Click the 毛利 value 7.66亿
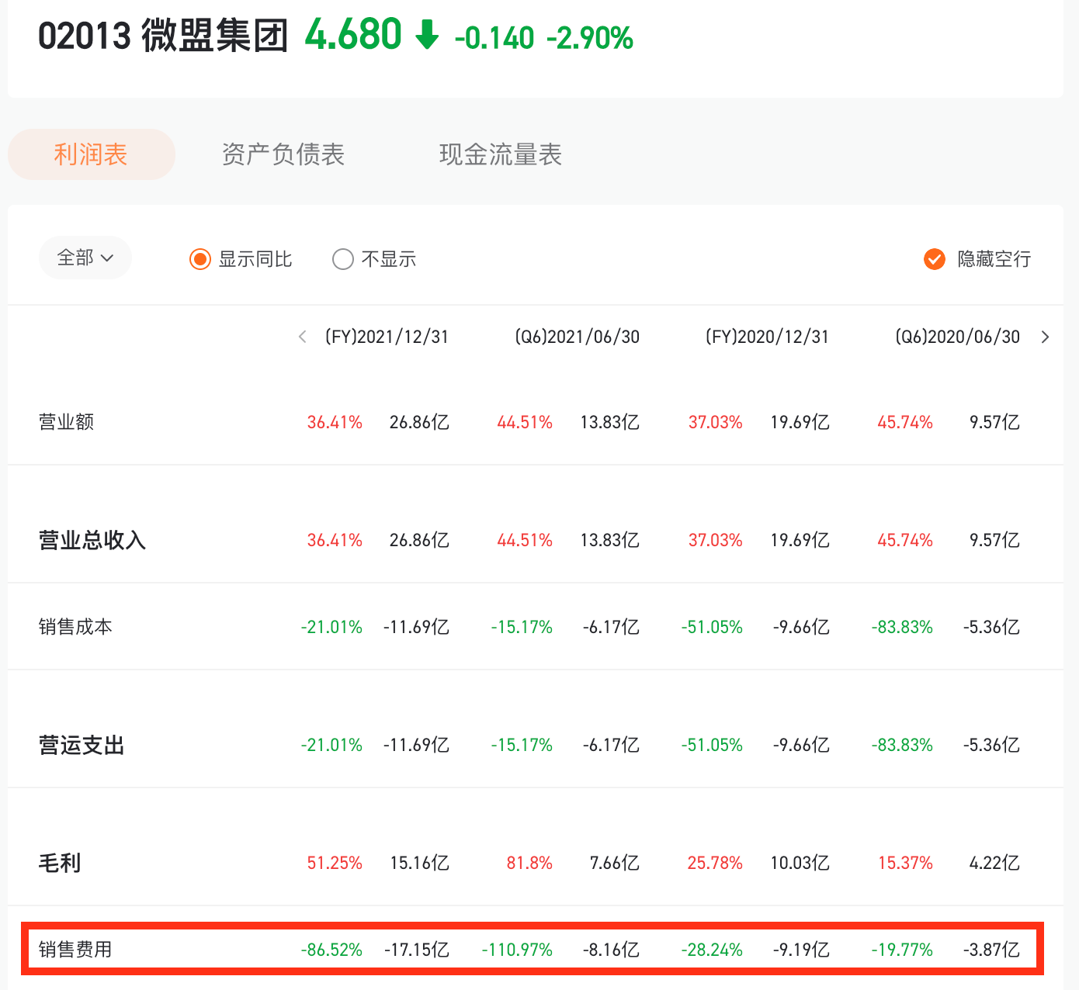 [x=615, y=863]
